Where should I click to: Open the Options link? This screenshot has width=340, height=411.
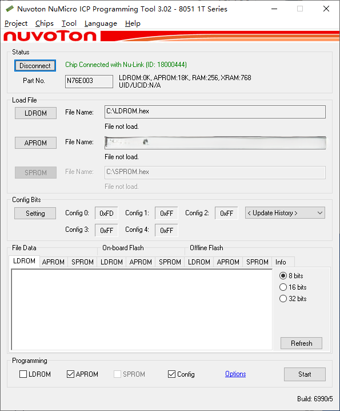[235, 374]
